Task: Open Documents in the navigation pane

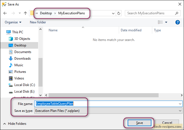Action: click(23, 52)
